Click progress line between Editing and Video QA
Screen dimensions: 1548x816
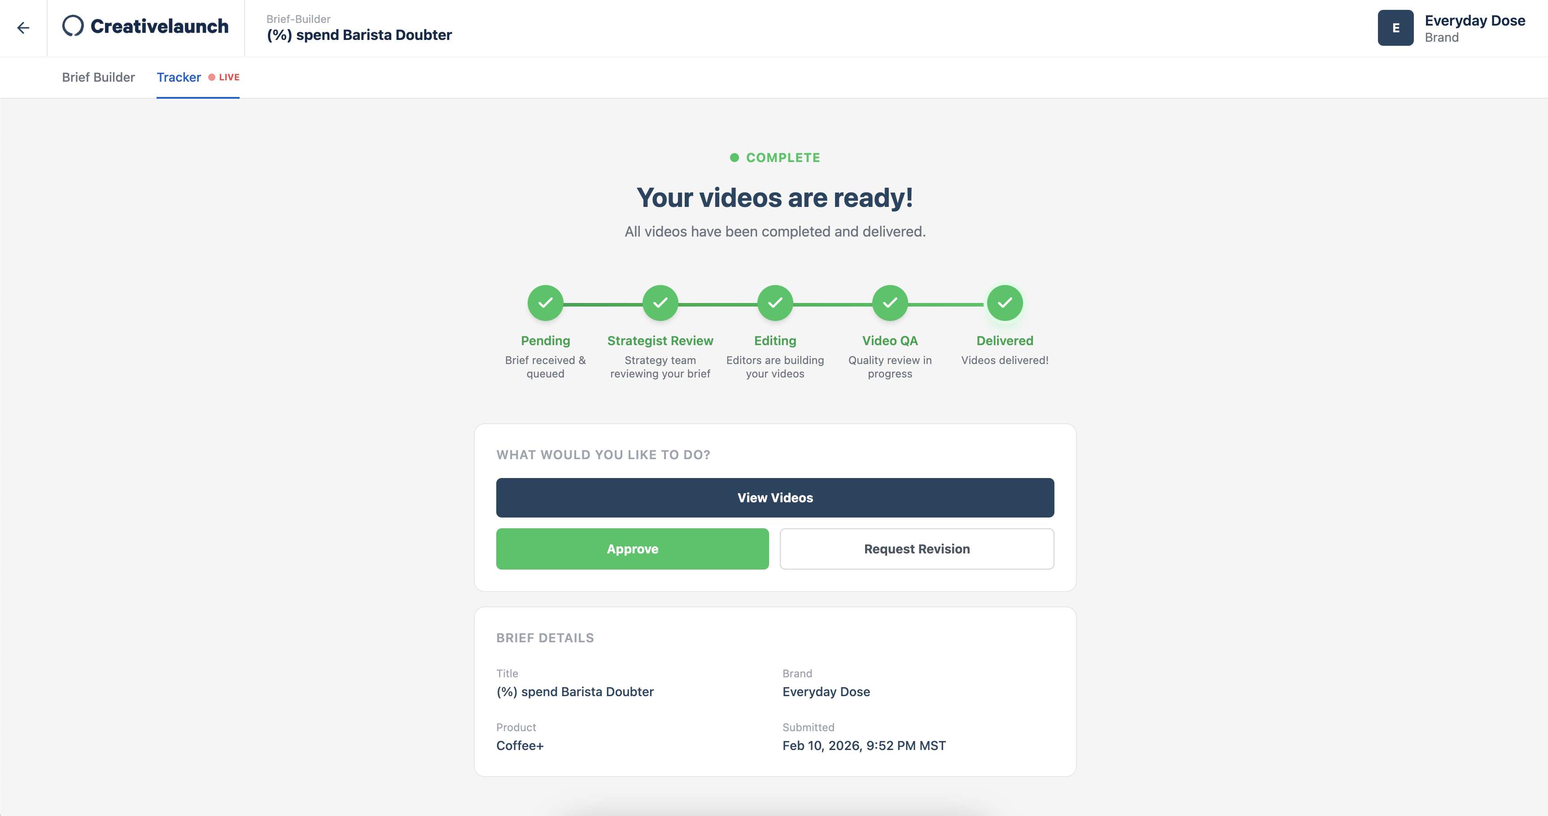coord(832,305)
